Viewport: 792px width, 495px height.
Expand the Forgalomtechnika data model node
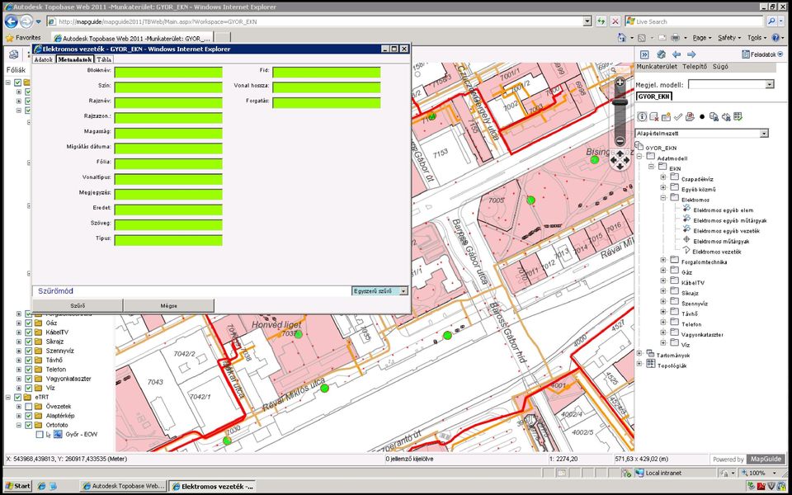663,260
